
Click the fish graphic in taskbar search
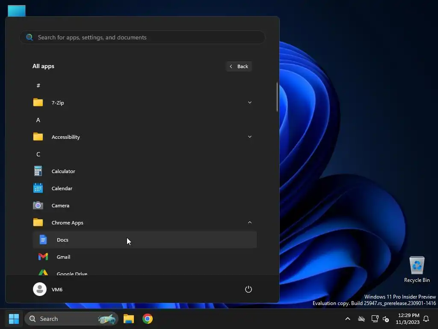click(107, 319)
